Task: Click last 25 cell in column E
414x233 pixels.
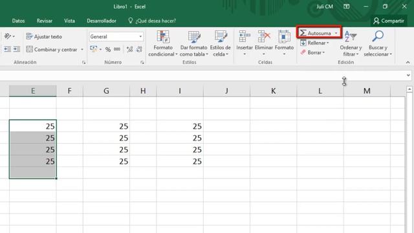Action: (x=33, y=161)
